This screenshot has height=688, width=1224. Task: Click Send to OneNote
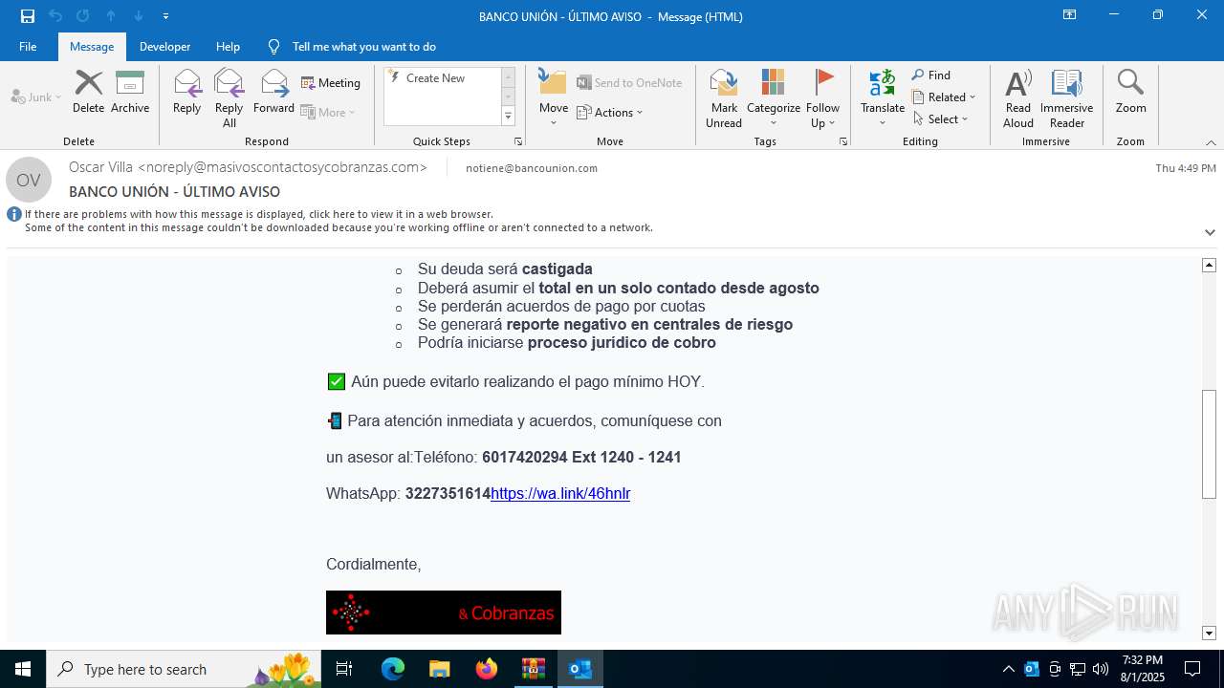pyautogui.click(x=629, y=83)
